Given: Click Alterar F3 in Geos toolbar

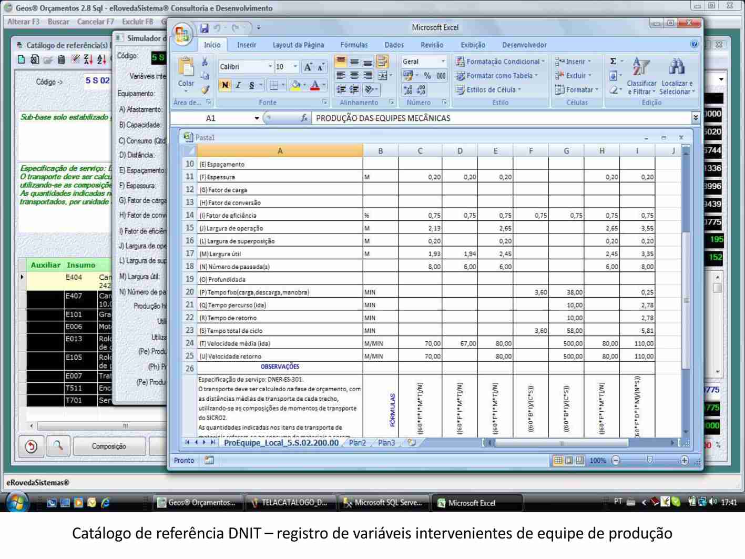Looking at the screenshot, I should click(24, 22).
